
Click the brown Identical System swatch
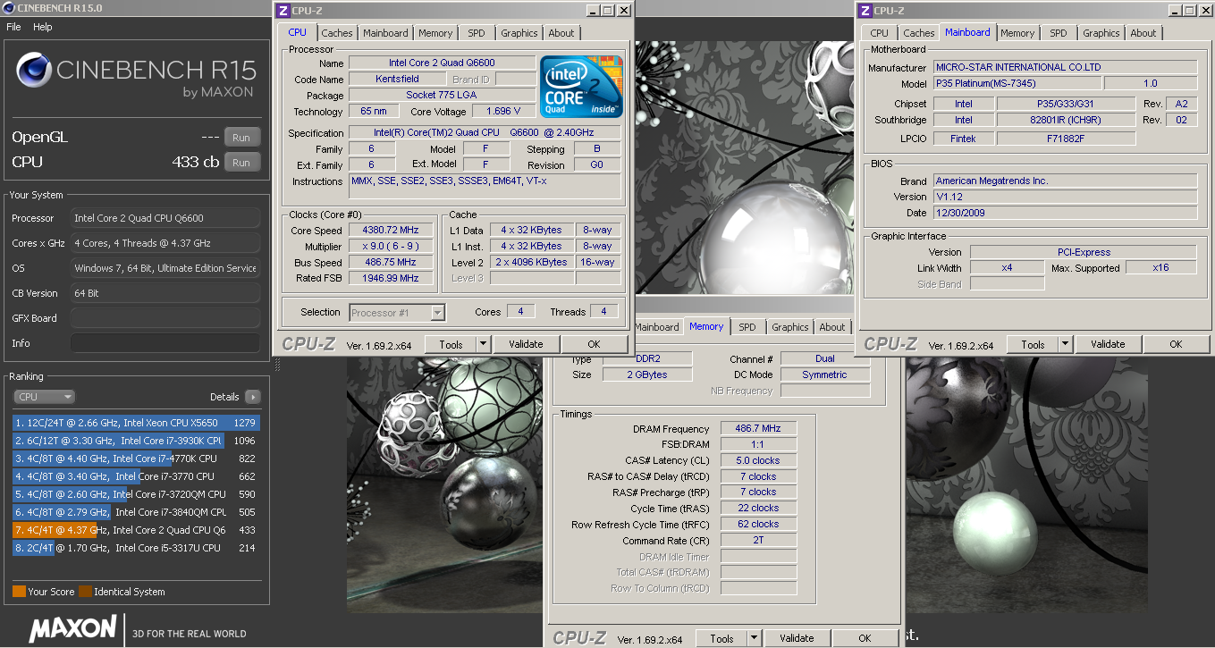coord(85,592)
